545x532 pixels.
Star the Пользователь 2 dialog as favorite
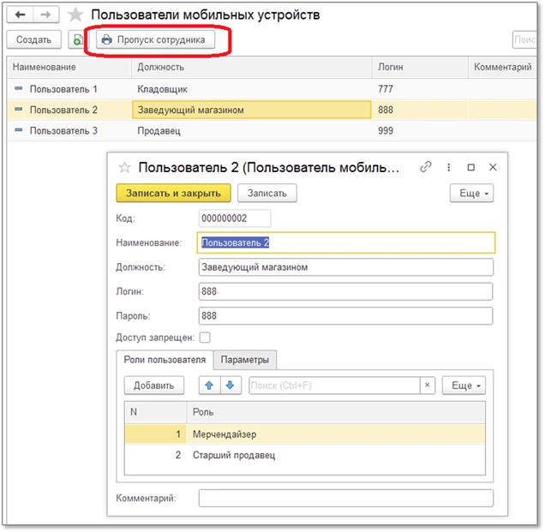pyautogui.click(x=125, y=168)
